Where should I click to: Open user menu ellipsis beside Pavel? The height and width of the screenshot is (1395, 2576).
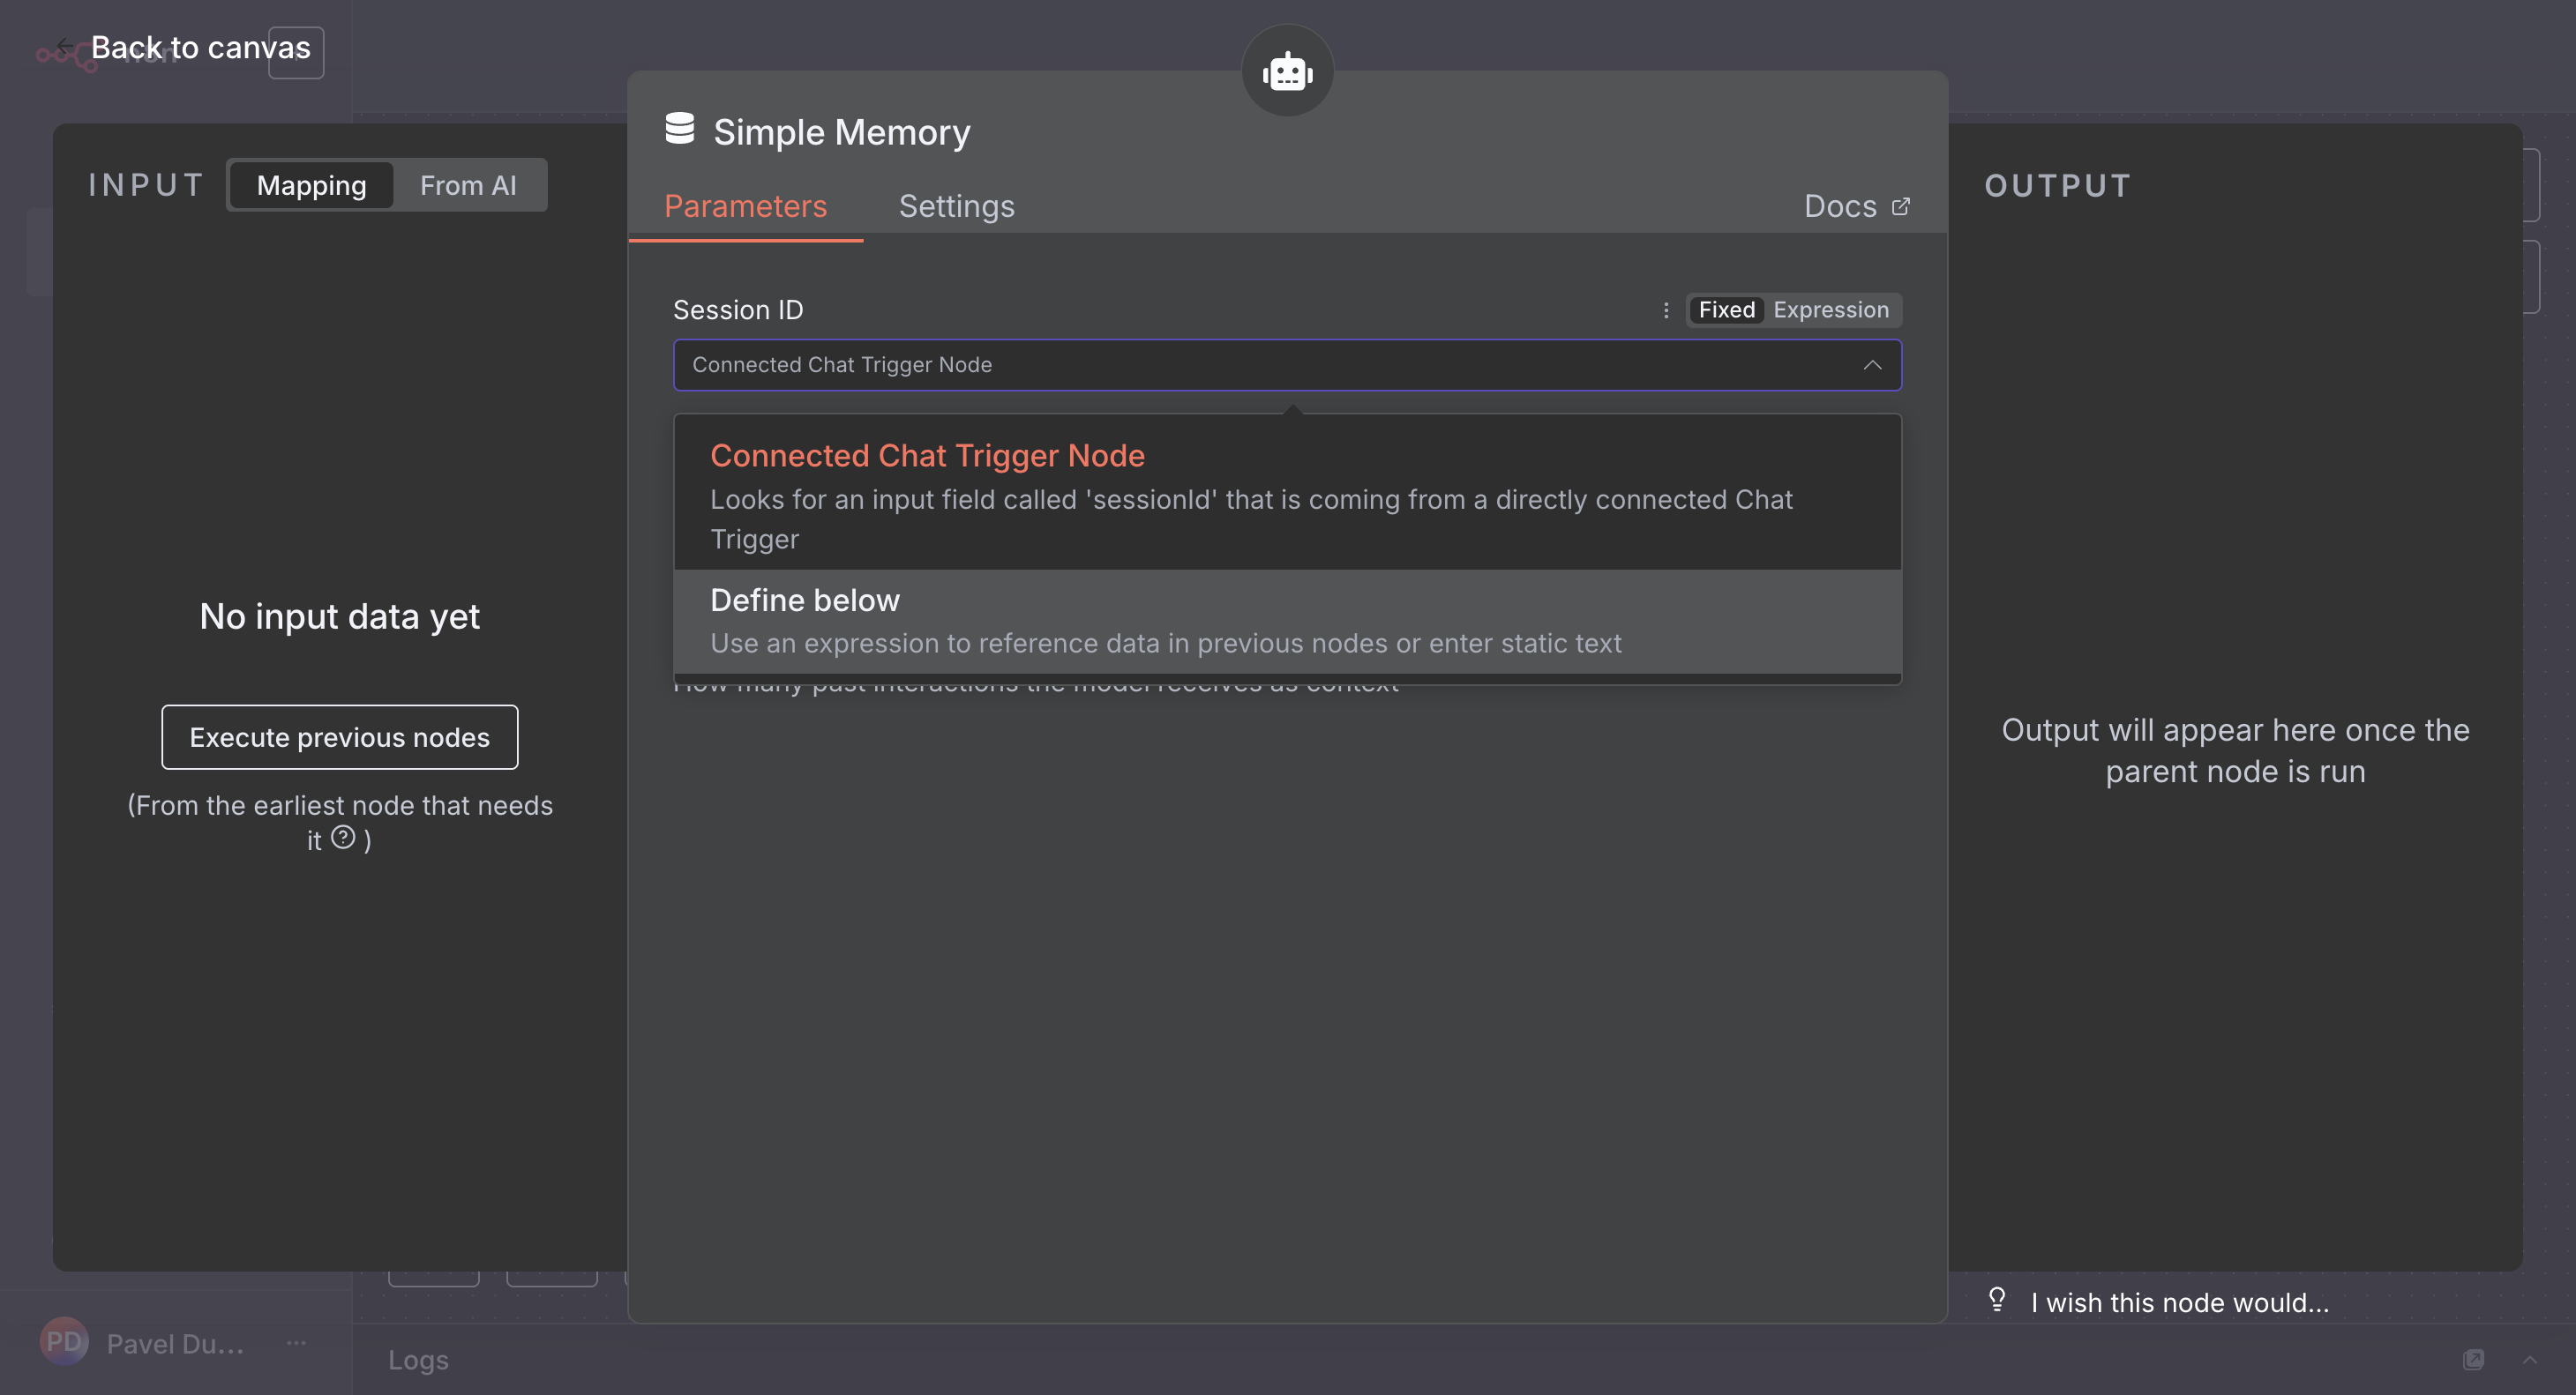tap(296, 1342)
